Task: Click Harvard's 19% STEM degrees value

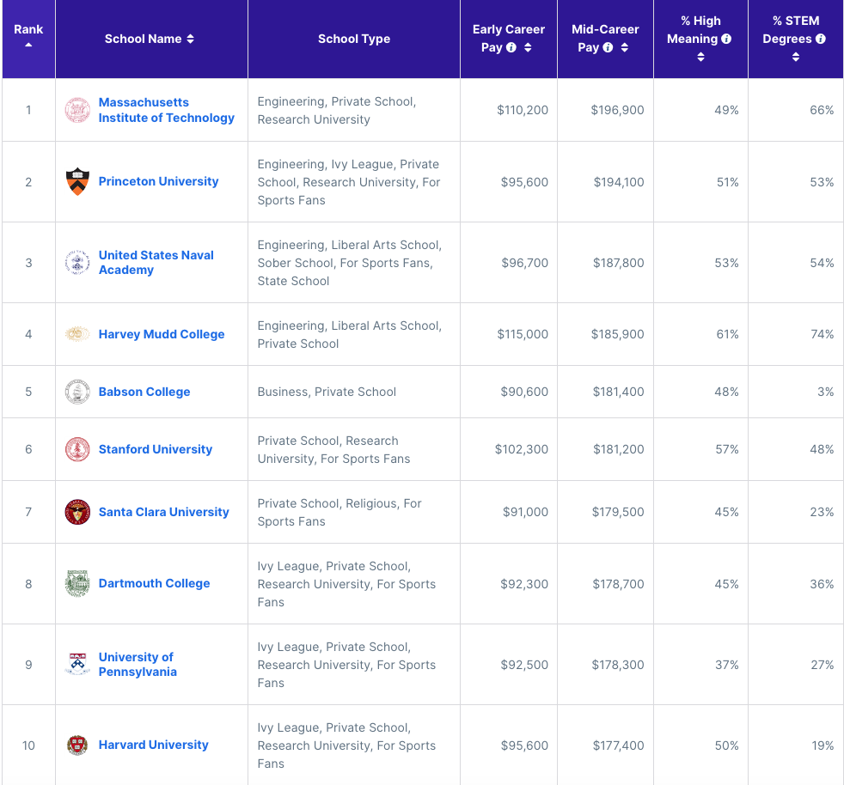Action: pyautogui.click(x=823, y=745)
